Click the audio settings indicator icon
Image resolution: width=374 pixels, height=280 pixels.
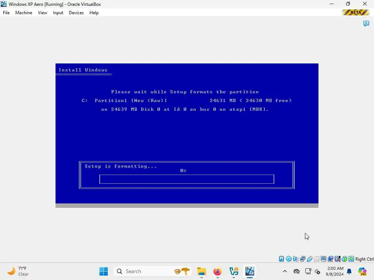point(295,259)
